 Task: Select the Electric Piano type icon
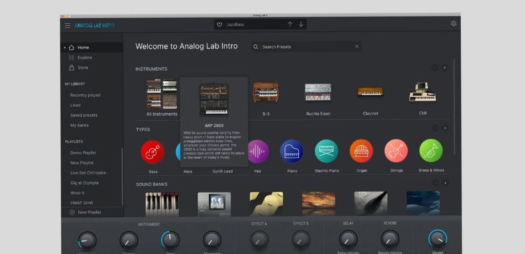326,151
